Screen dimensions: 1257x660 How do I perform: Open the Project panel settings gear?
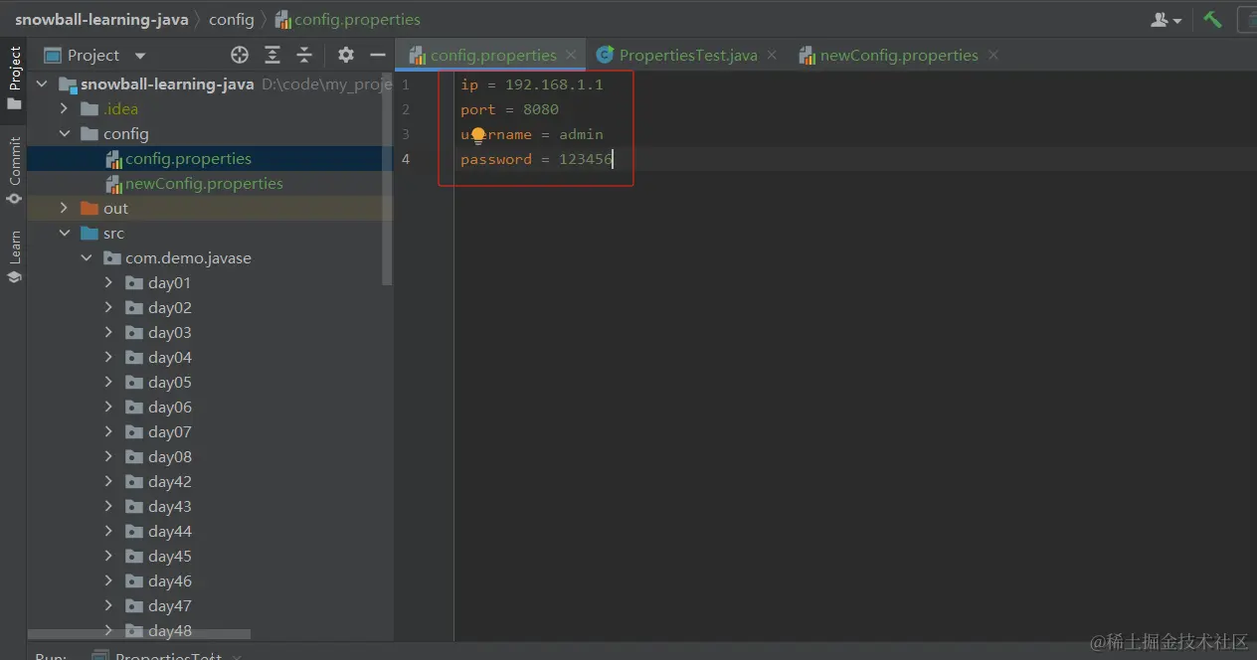345,56
